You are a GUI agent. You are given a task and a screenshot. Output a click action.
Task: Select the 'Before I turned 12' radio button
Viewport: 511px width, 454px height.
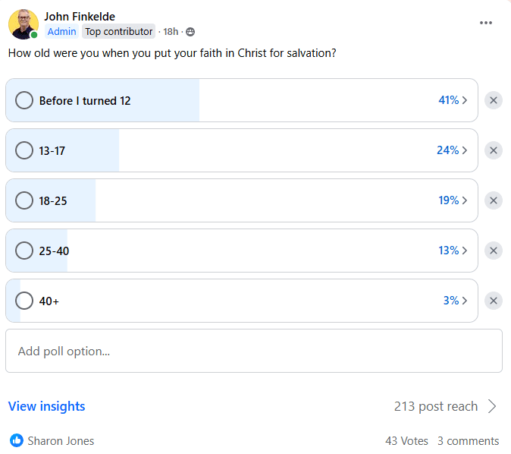click(x=24, y=100)
